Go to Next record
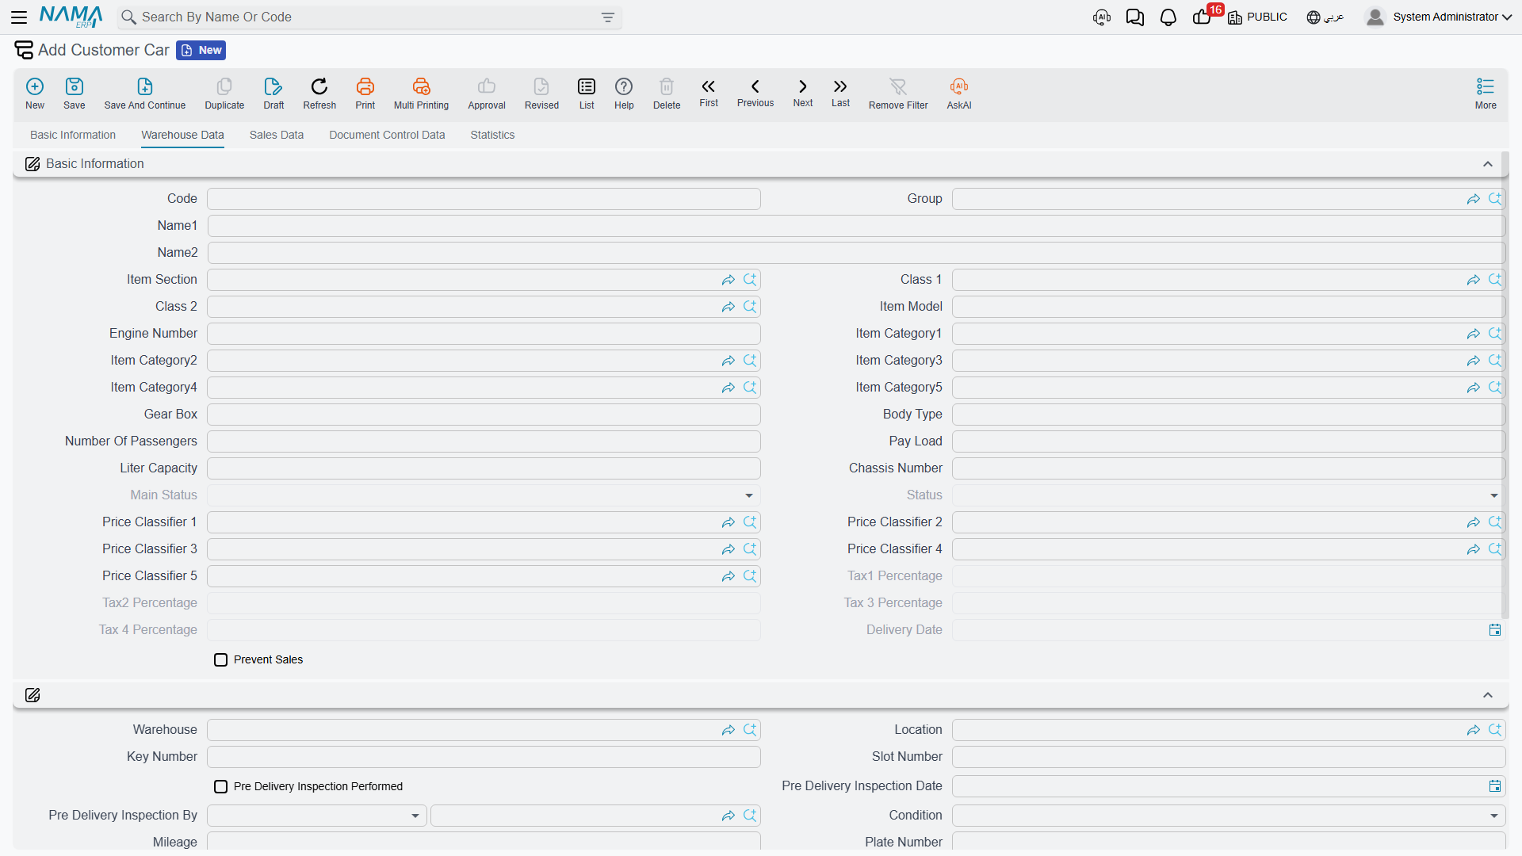The width and height of the screenshot is (1522, 856). coord(803,92)
